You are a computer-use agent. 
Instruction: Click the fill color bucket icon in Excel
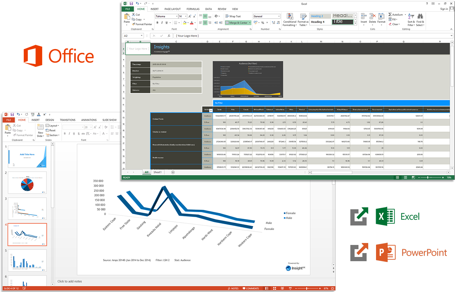[185, 23]
